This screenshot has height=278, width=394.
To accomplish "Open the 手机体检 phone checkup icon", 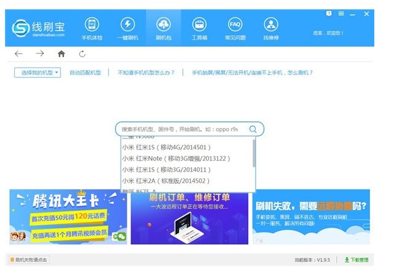I will pos(92,29).
